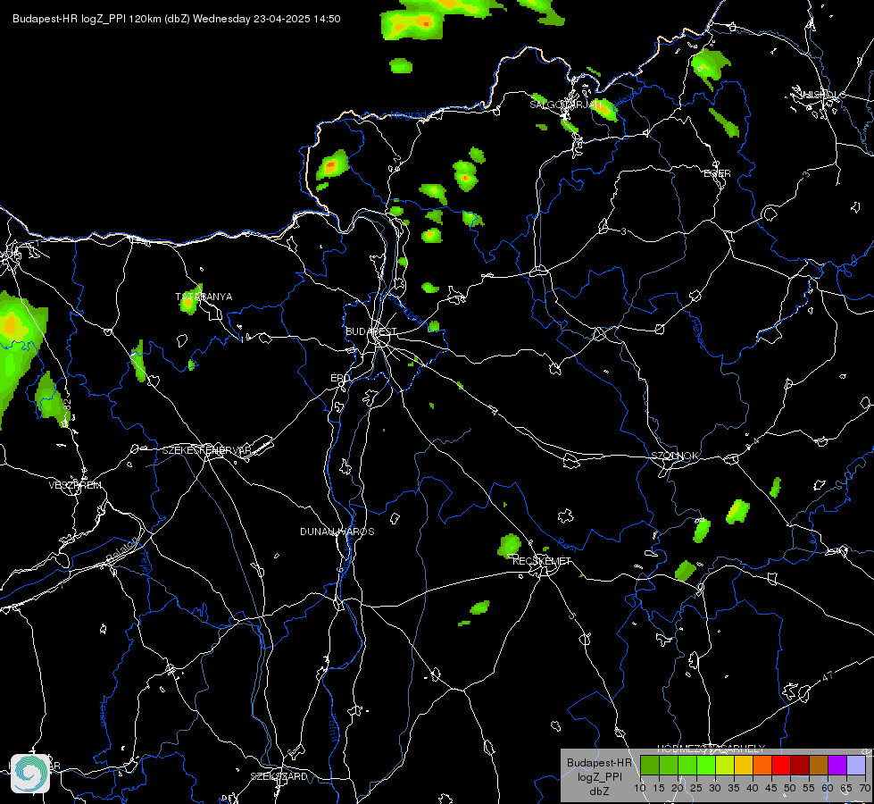Viewport: 874px width, 804px height.
Task: Click the SZEKSZARD city label
Action: click(x=279, y=776)
